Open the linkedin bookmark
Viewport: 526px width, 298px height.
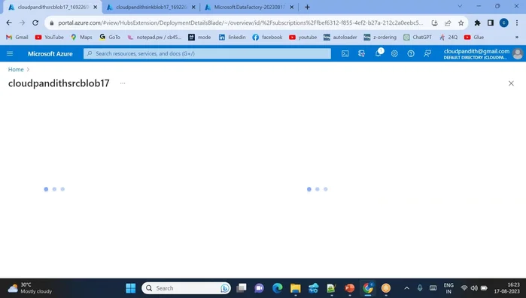[232, 37]
